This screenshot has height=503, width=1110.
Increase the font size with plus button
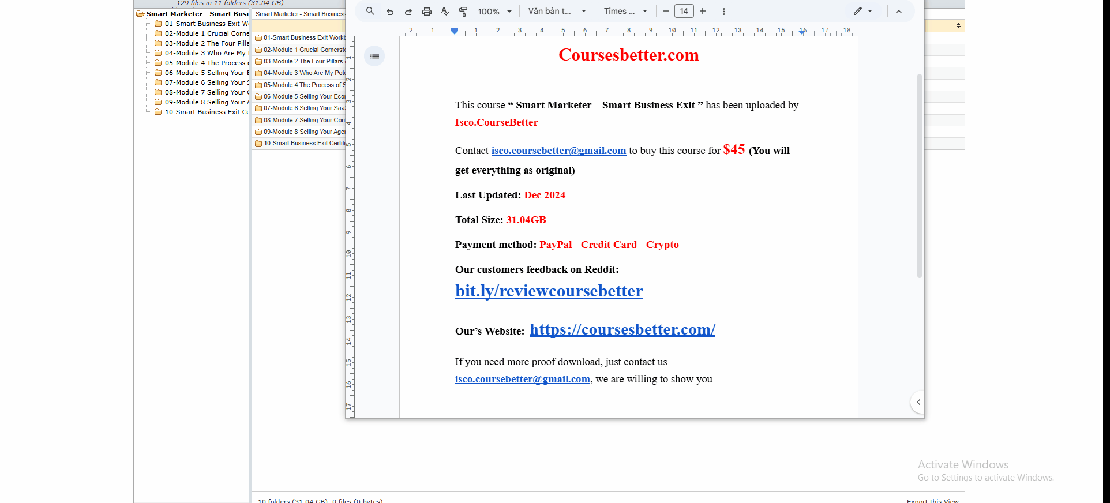point(703,12)
